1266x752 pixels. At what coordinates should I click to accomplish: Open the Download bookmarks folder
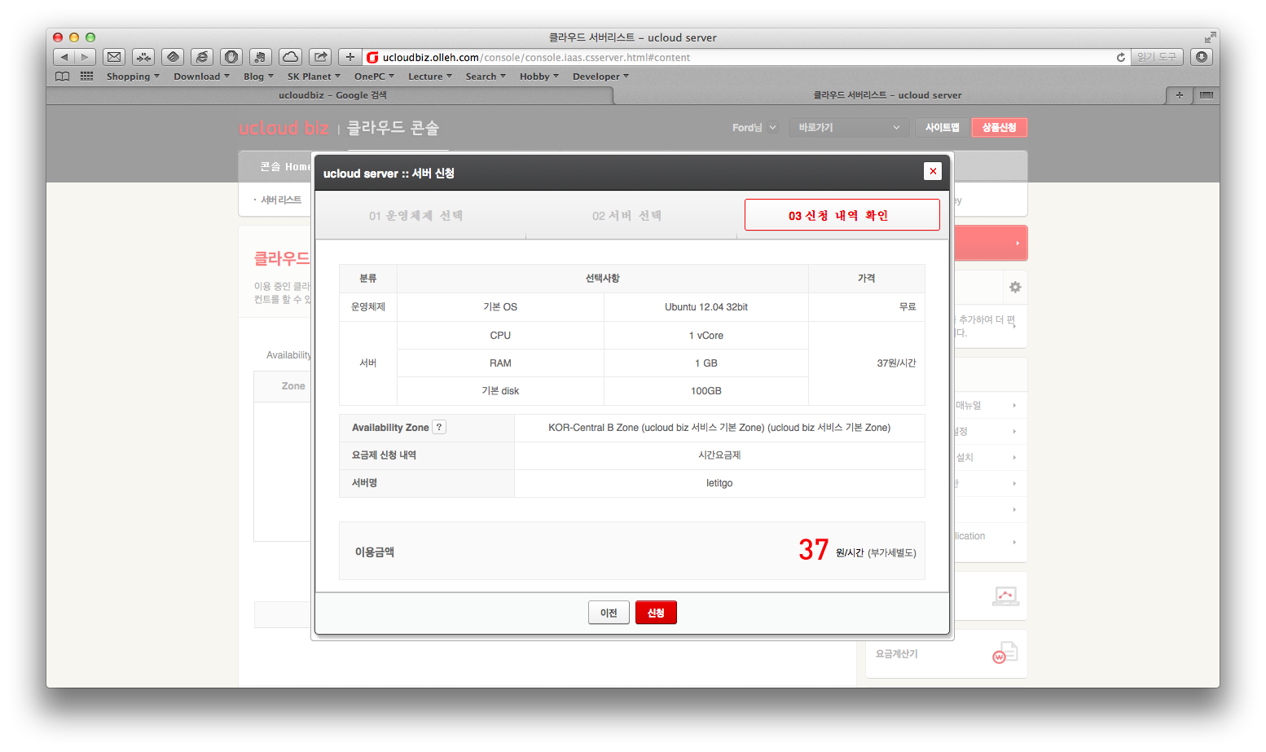click(x=201, y=77)
